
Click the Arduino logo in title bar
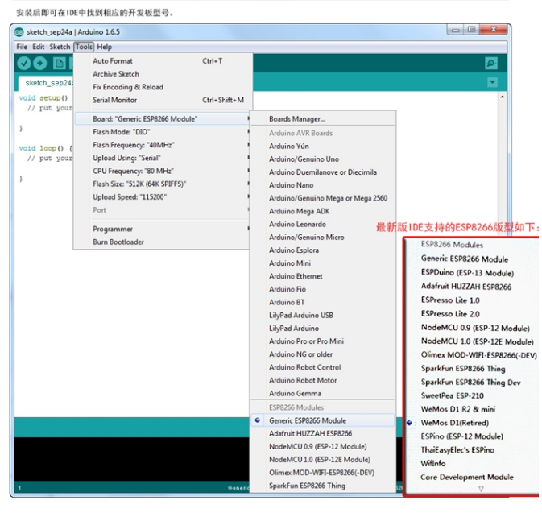[19, 32]
